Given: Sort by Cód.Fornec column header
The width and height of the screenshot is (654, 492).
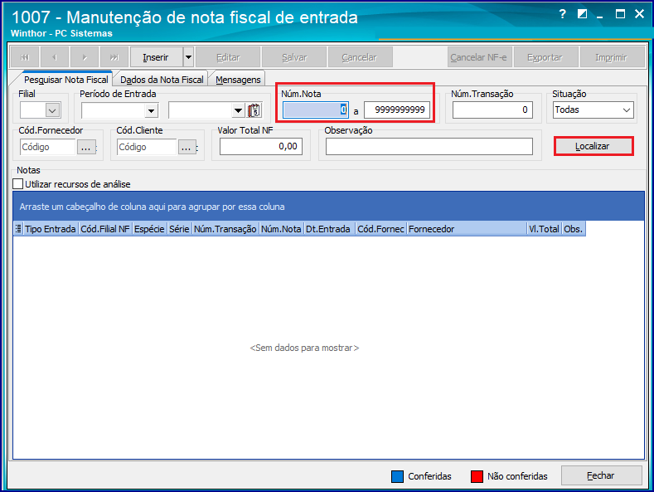Looking at the screenshot, I should tap(380, 229).
